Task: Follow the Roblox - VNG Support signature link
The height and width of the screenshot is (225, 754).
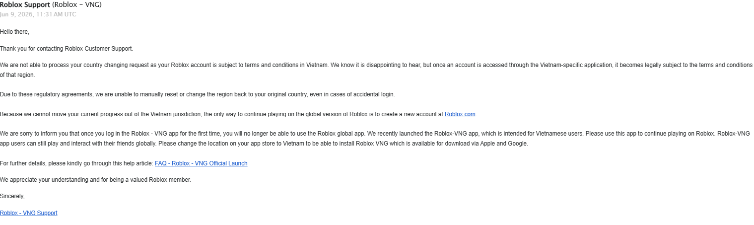Action: [x=29, y=213]
